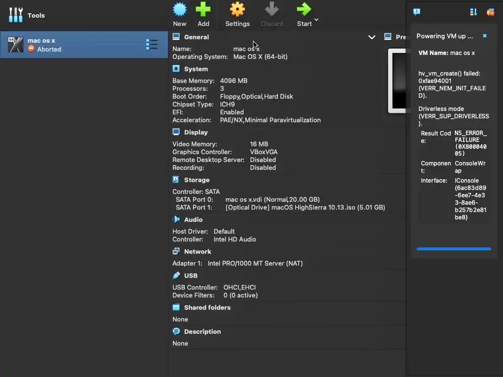
Task: Click the Intel PRO/1000 MT Server adapter text
Action: [255, 264]
